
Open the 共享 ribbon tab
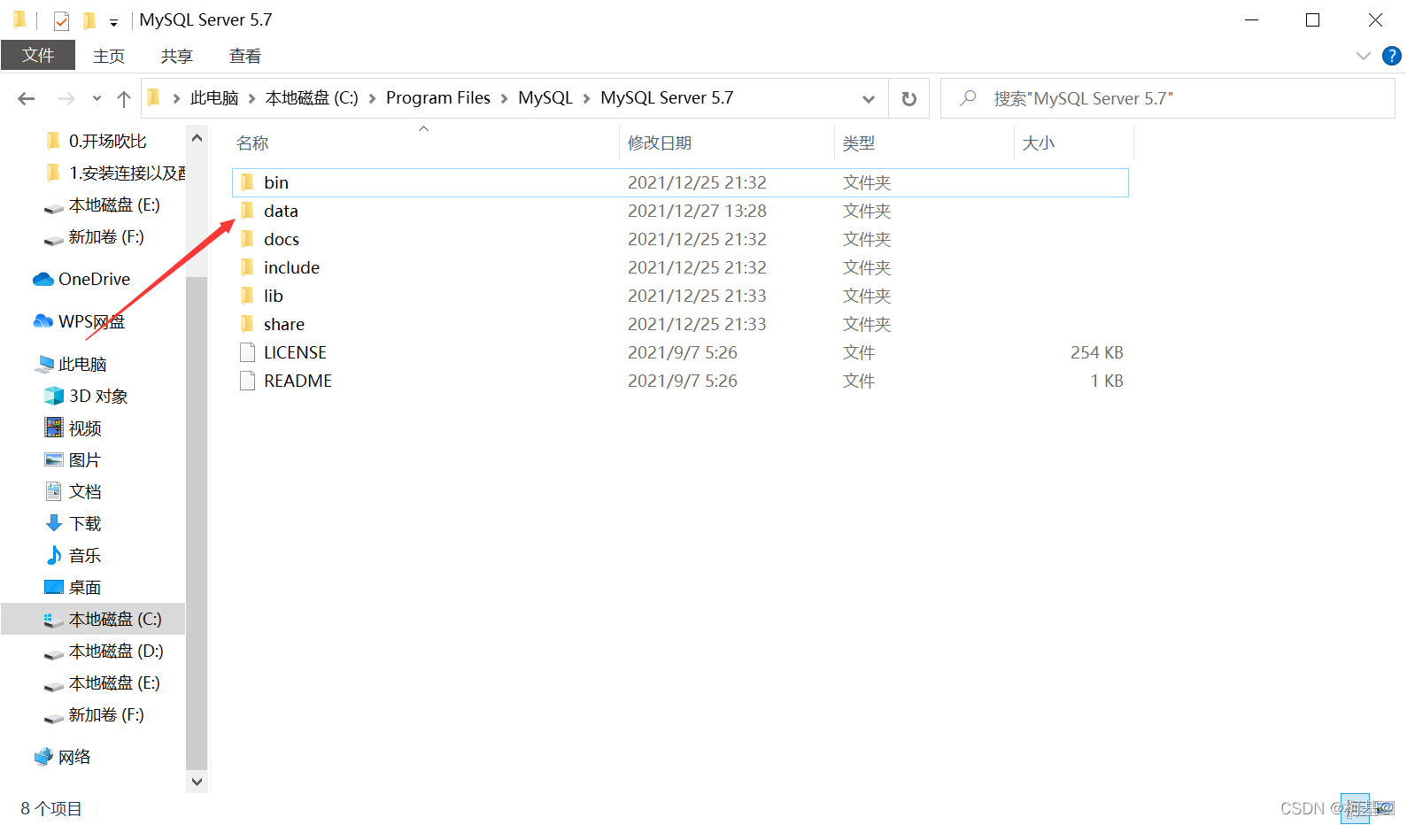(x=177, y=56)
